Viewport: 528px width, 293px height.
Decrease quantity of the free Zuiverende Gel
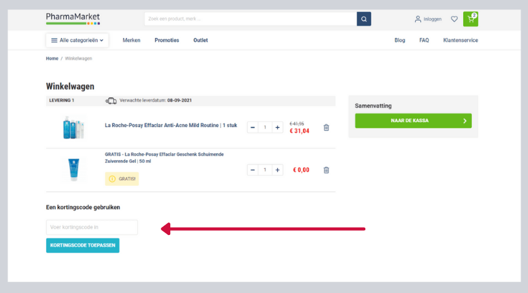tap(252, 170)
